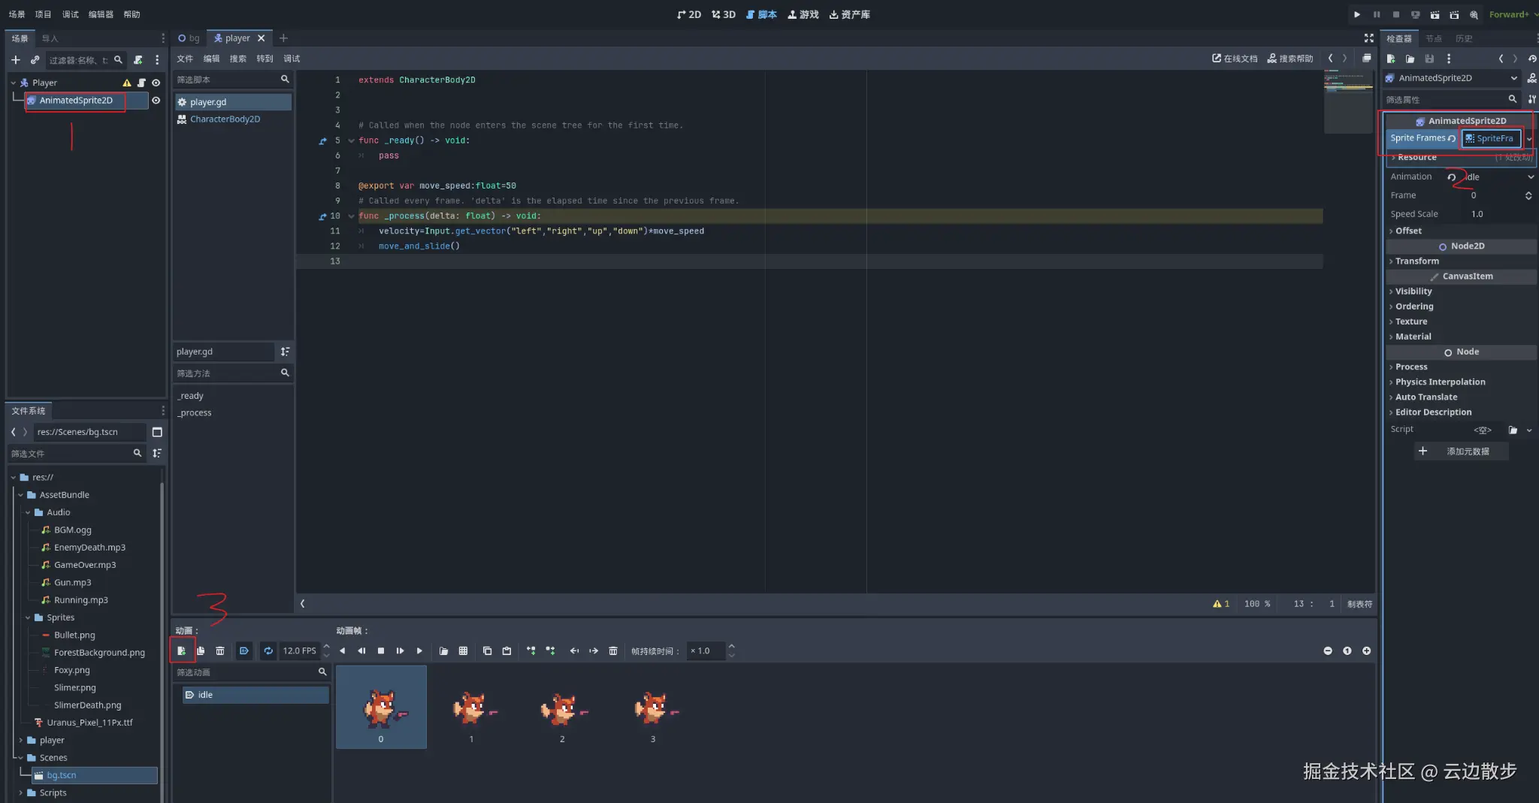
Task: Expand the Transform section in inspector
Action: [1417, 261]
